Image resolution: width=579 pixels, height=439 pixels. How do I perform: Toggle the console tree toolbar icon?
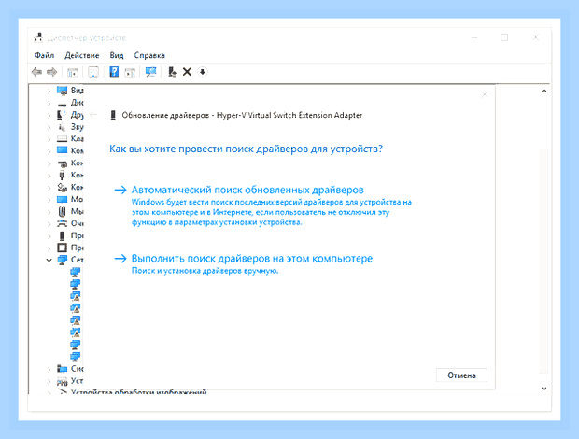[x=73, y=72]
